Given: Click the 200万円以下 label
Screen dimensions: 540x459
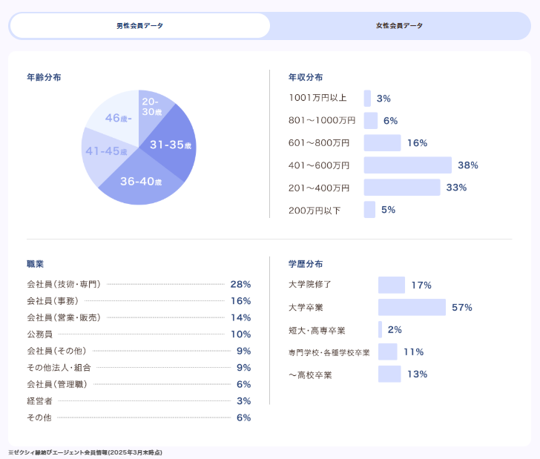Looking at the screenshot, I should coord(315,210).
